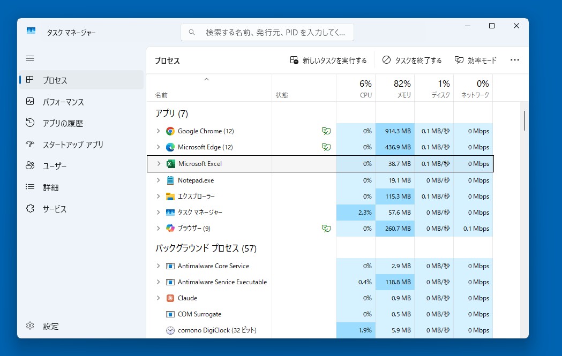Sort by 名前 column header

tap(209, 88)
